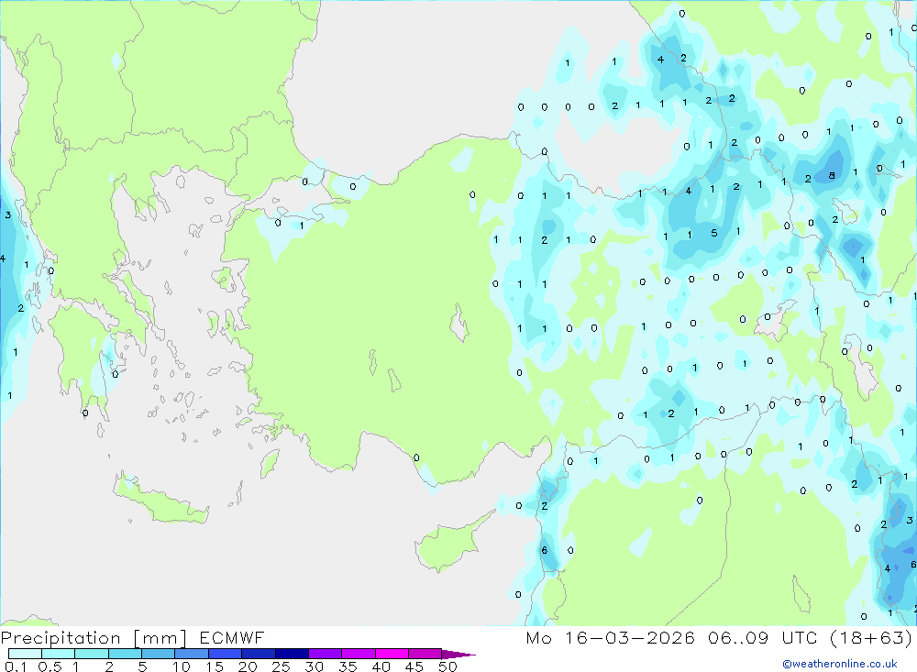
Task: Click the legend label "45"
Action: click(414, 666)
